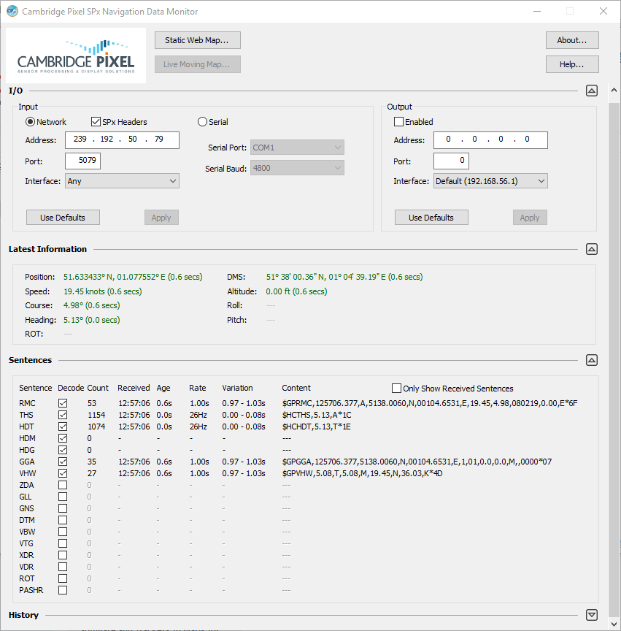Open Static Web Map
The width and height of the screenshot is (621, 631).
click(197, 40)
